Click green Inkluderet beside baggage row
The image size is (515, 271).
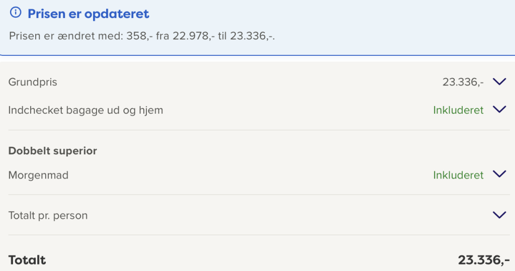[x=458, y=110]
